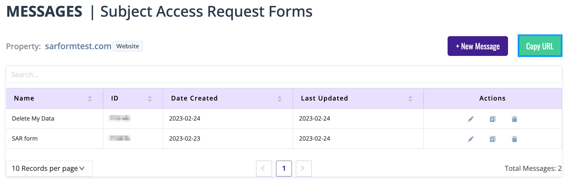Sort table by Name column

click(x=90, y=99)
